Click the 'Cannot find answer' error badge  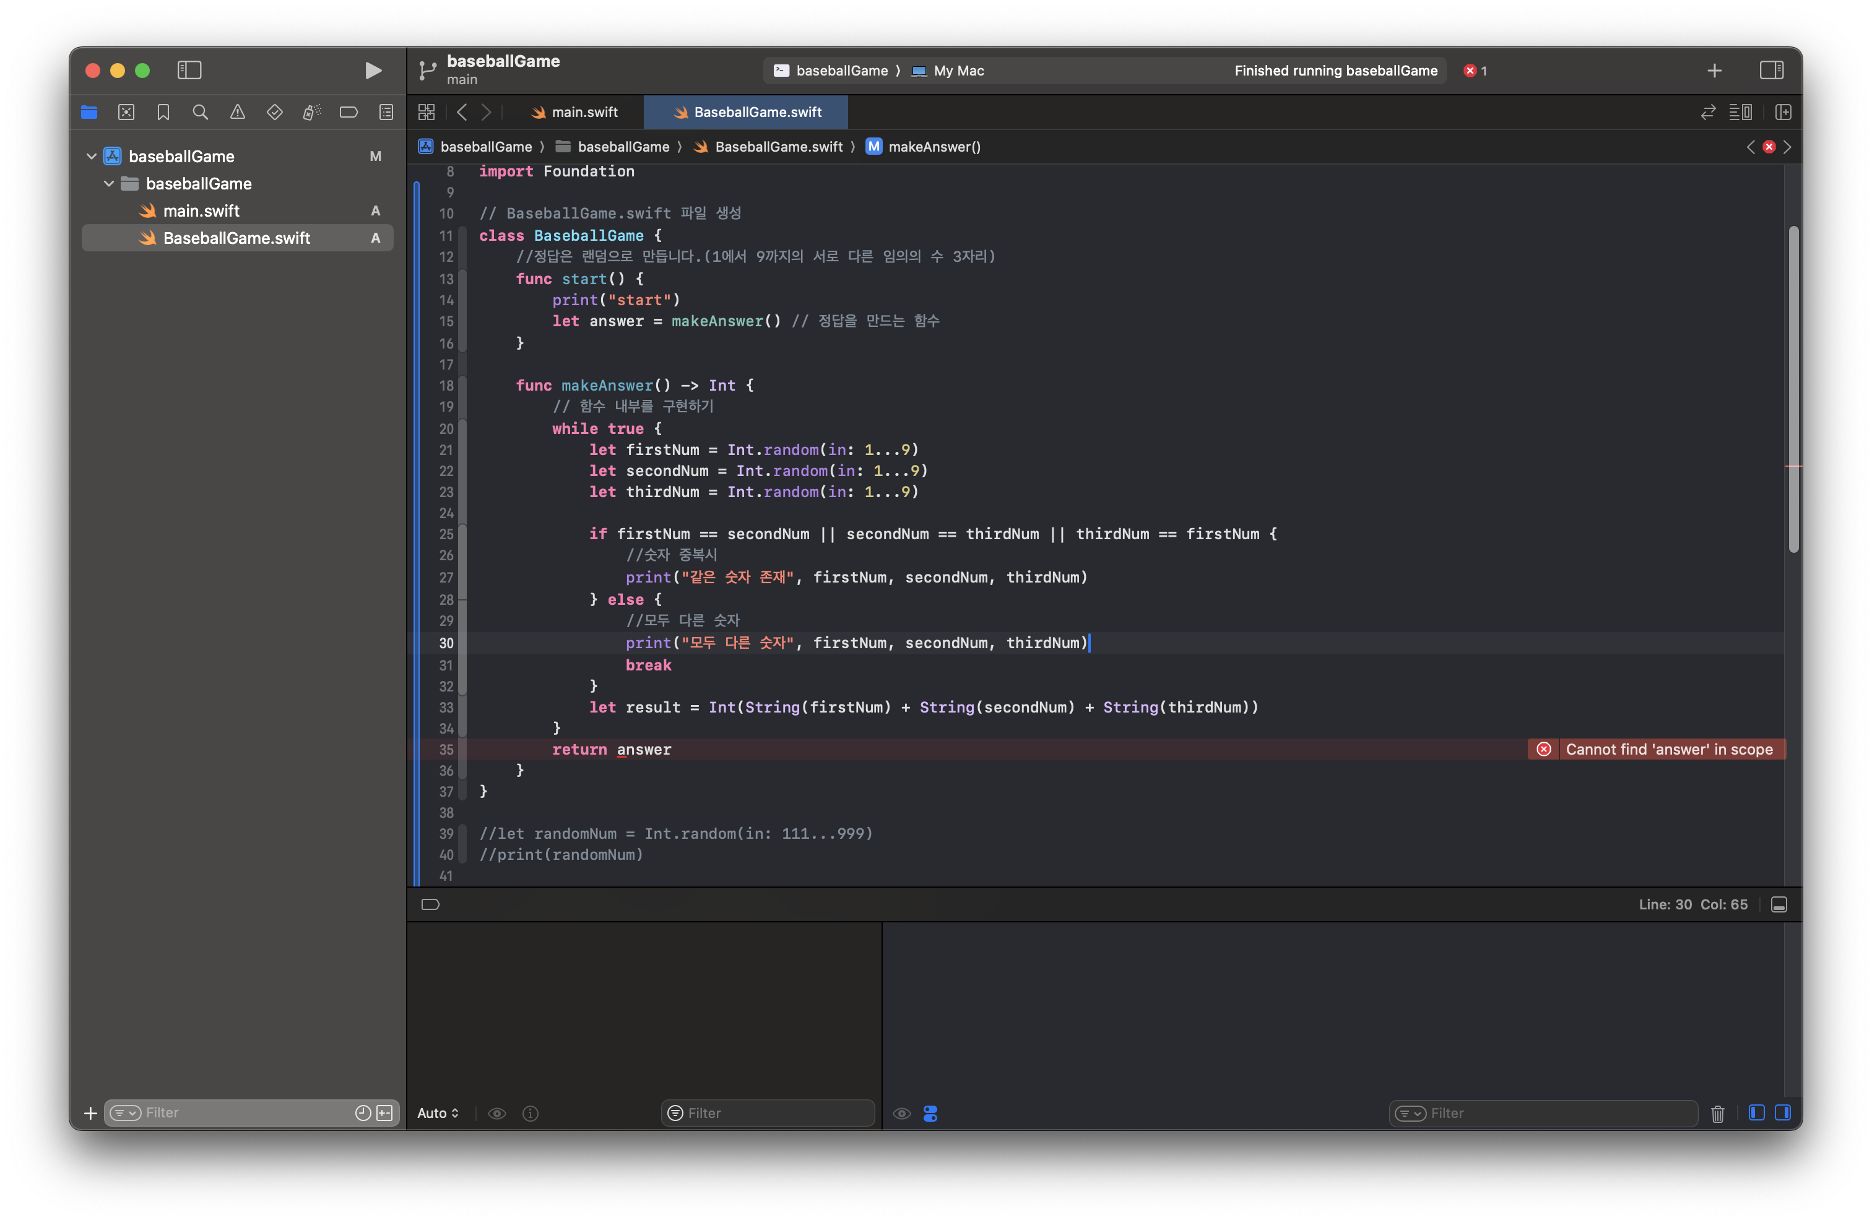[x=1657, y=750]
